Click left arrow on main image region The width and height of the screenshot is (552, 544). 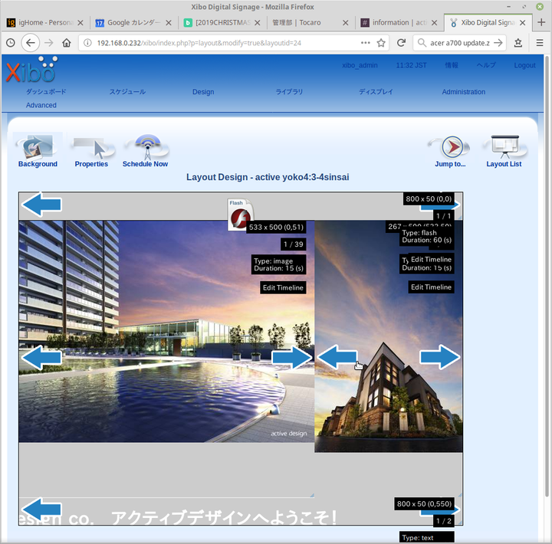coord(41,358)
